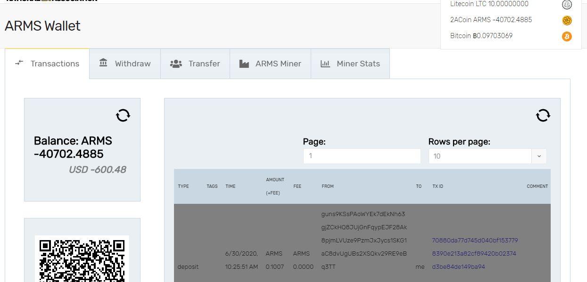This screenshot has width=587, height=282.
Task: Click the Bitcoin coin icon
Action: [x=567, y=36]
